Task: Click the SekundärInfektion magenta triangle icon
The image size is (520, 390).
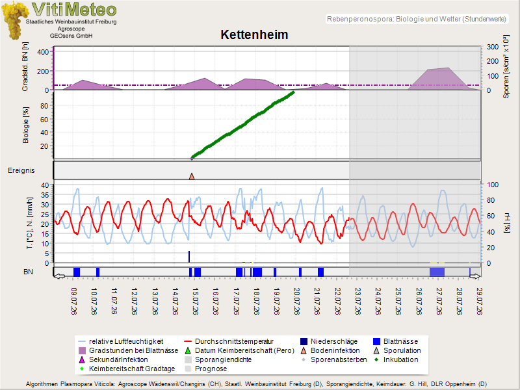Action: (82, 359)
